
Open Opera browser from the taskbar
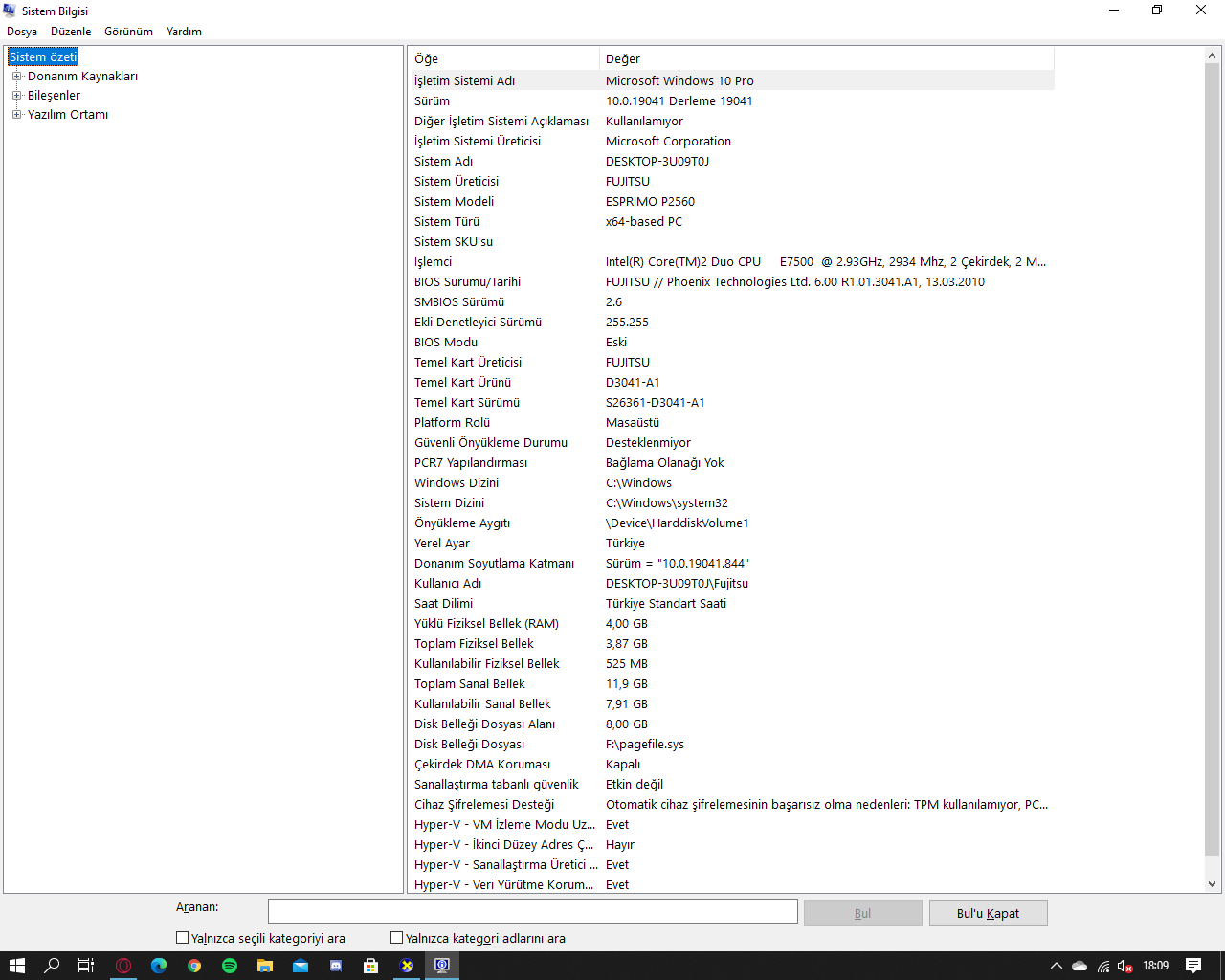click(123, 966)
